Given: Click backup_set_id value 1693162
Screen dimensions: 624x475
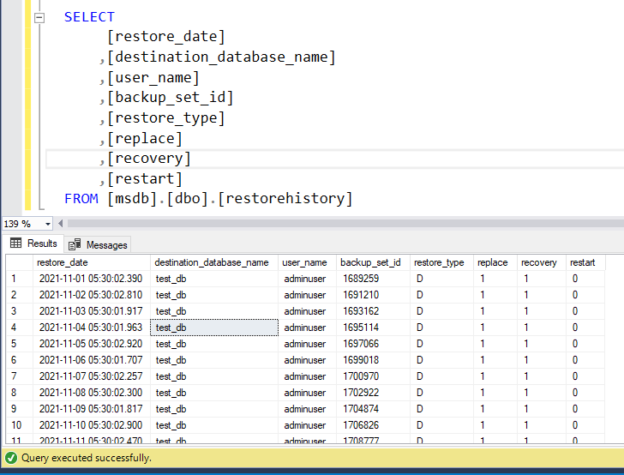Looking at the screenshot, I should [373, 311].
